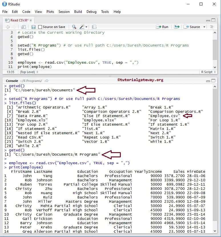The width and height of the screenshot is (221, 237).
Task: Click the console vertical scrollbar thumb
Action: 215,155
